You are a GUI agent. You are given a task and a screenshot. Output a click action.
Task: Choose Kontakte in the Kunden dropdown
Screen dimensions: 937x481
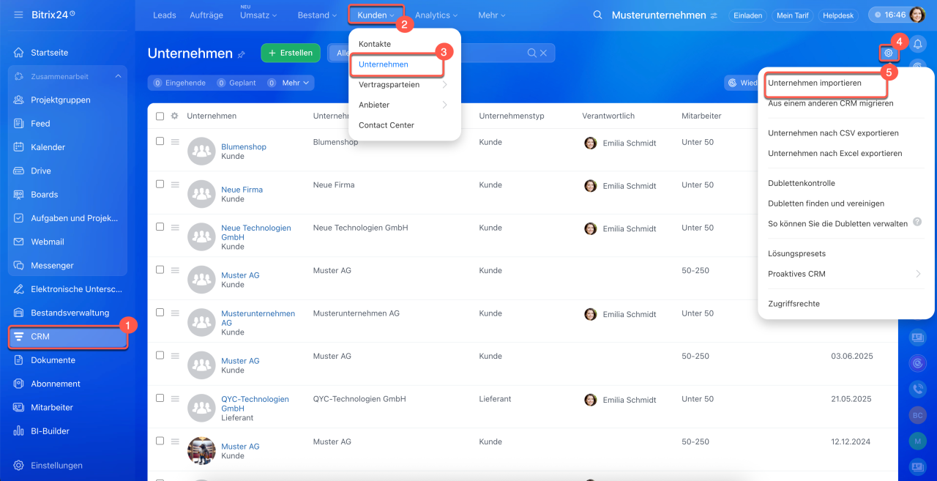pyautogui.click(x=375, y=44)
